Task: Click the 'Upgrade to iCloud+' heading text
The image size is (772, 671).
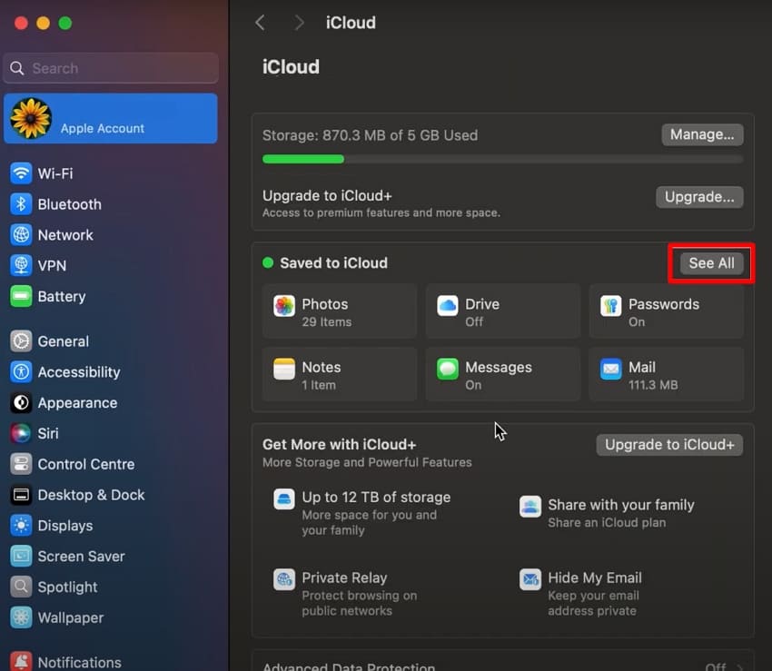Action: click(x=327, y=196)
